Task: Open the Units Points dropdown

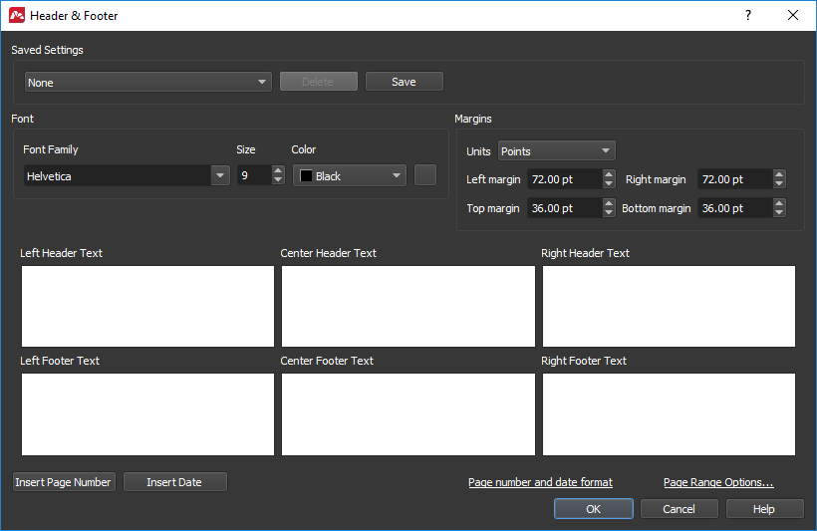Action: click(556, 151)
